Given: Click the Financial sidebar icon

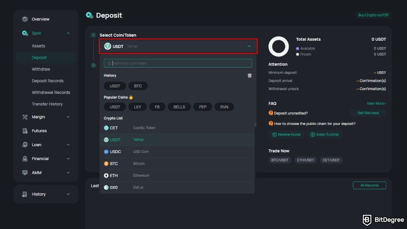Looking at the screenshot, I should 25,159.
